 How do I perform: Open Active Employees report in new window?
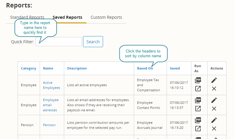coord(198,89)
